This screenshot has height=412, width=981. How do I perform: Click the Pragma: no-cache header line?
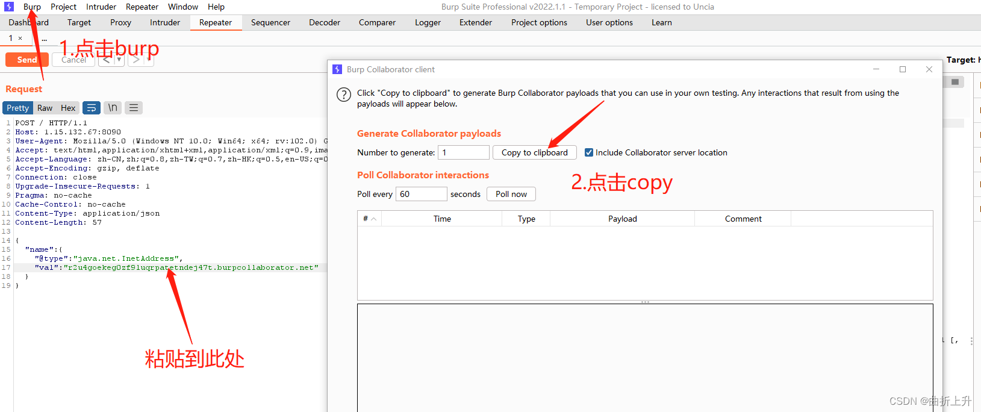pyautogui.click(x=54, y=195)
